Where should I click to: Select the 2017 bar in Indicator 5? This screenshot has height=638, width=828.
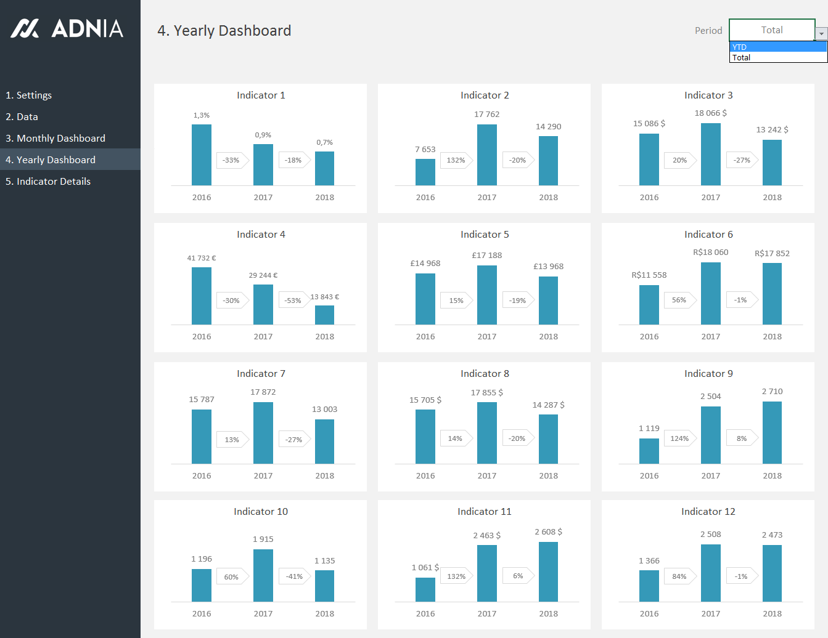coord(486,295)
